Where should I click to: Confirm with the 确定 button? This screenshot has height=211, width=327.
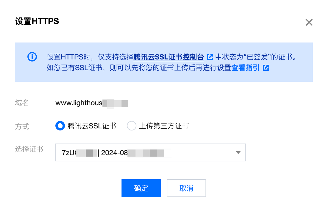click(141, 188)
